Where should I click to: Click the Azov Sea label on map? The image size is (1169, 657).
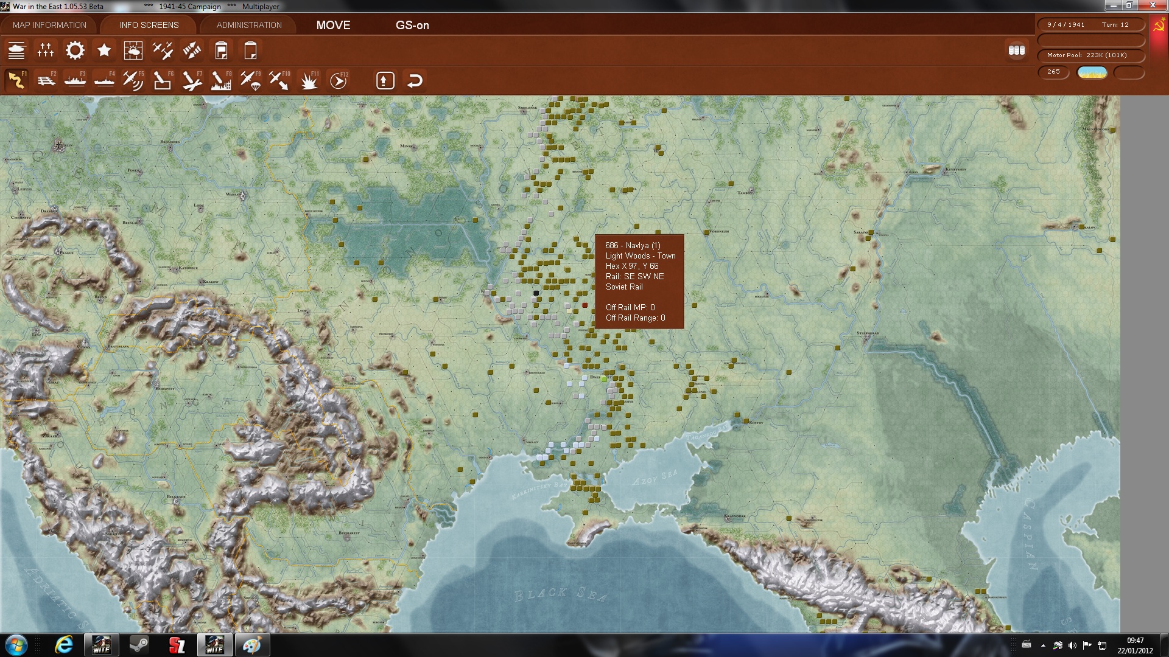tap(655, 478)
